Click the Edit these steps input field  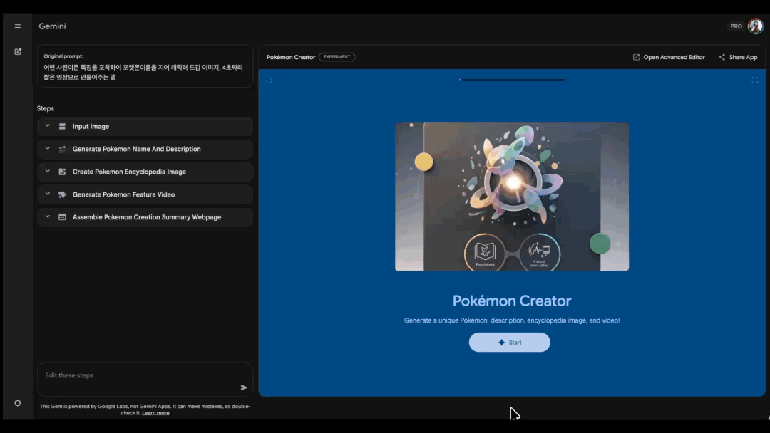pyautogui.click(x=145, y=379)
